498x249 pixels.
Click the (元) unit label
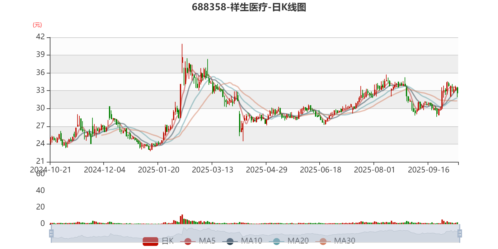tap(37, 25)
